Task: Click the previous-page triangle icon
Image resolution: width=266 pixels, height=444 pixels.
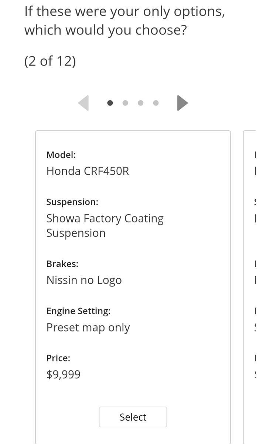Action: 84,103
